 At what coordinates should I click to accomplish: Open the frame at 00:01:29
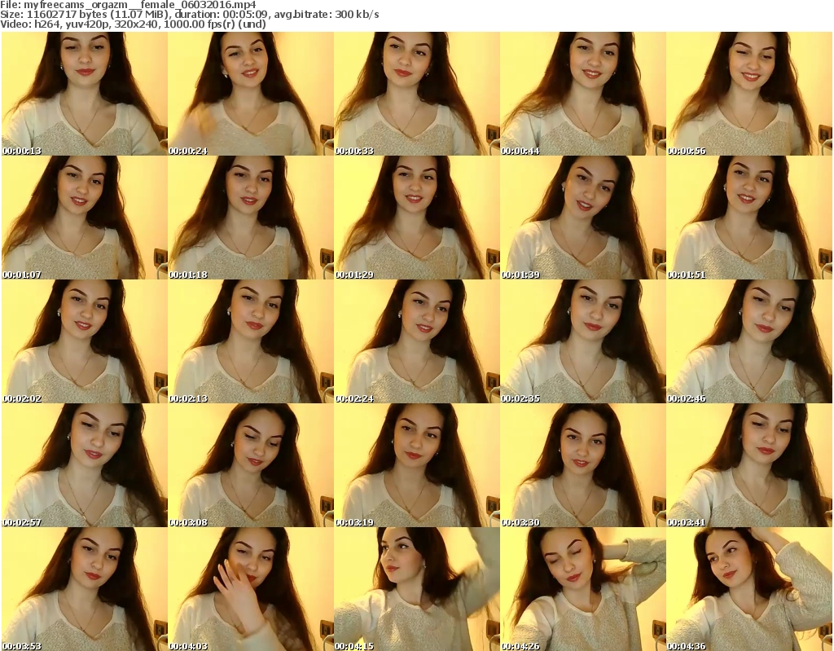point(417,218)
